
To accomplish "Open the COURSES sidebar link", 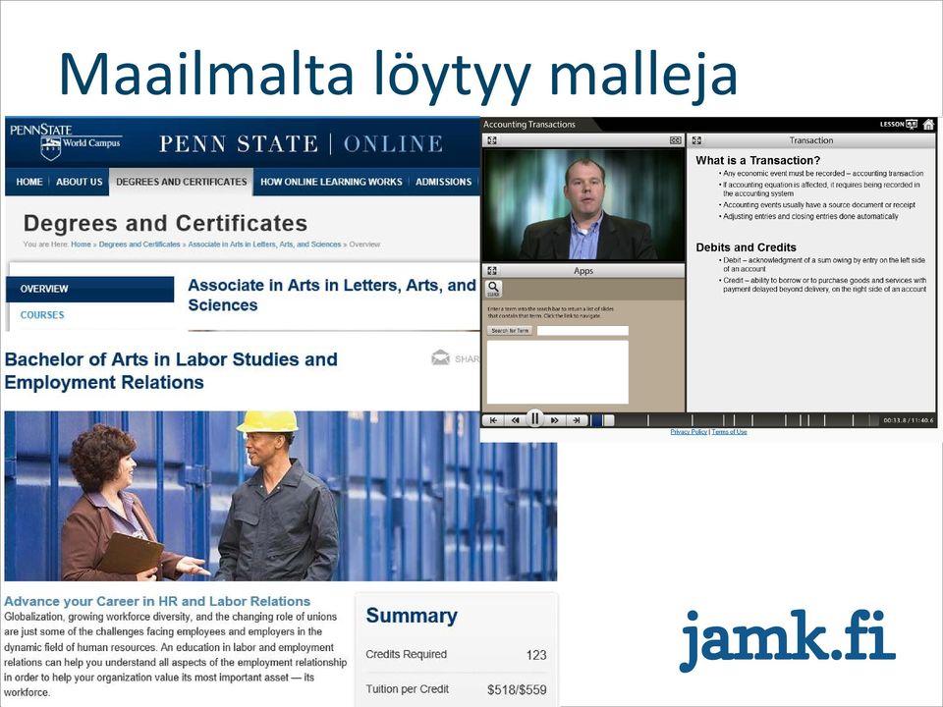I will point(42,315).
